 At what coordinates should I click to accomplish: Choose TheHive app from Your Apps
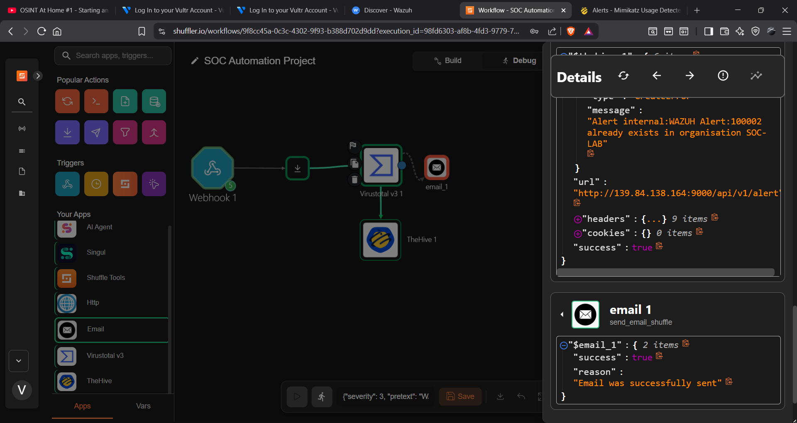coord(111,381)
